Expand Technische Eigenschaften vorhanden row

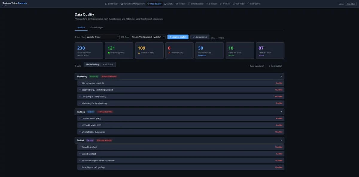click(181, 160)
